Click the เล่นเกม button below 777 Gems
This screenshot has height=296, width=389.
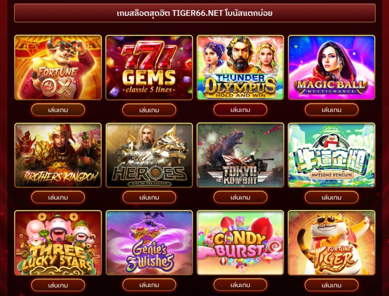[x=149, y=110]
